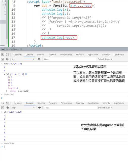Click 'Line 6, Column 13' in status bar

click(x=14, y=49)
